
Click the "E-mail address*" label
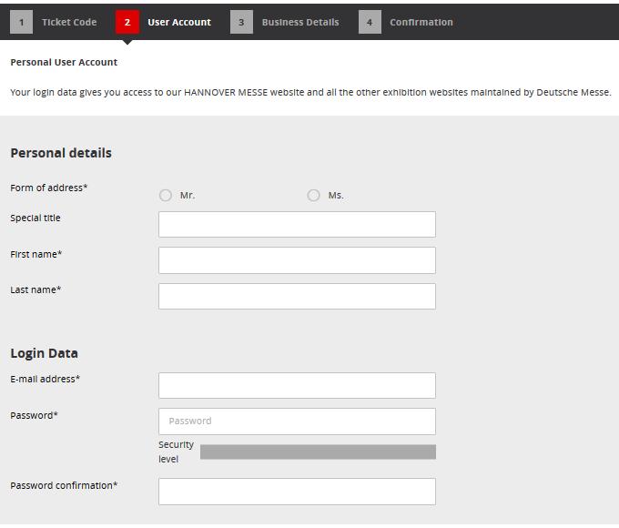click(x=45, y=379)
